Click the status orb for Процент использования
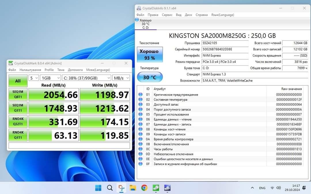The image size is (311, 194). [x=141, y=114]
